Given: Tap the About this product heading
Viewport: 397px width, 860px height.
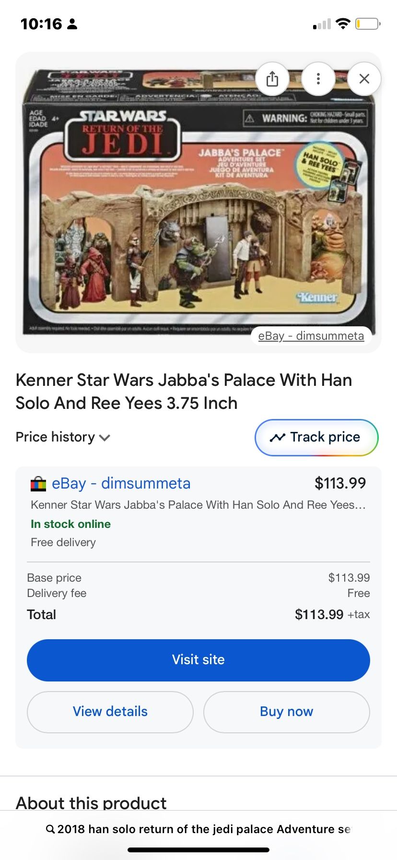Looking at the screenshot, I should tap(91, 802).
